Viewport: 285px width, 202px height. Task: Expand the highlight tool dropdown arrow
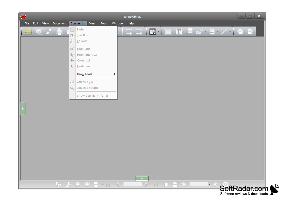(x=205, y=32)
